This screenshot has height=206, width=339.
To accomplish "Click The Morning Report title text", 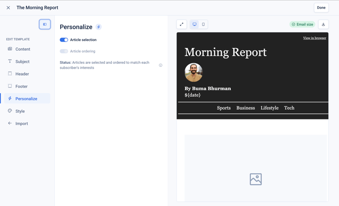I will coord(37,8).
